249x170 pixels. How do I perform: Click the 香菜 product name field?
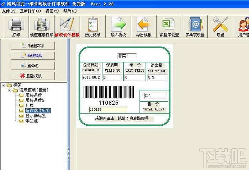click(127, 56)
